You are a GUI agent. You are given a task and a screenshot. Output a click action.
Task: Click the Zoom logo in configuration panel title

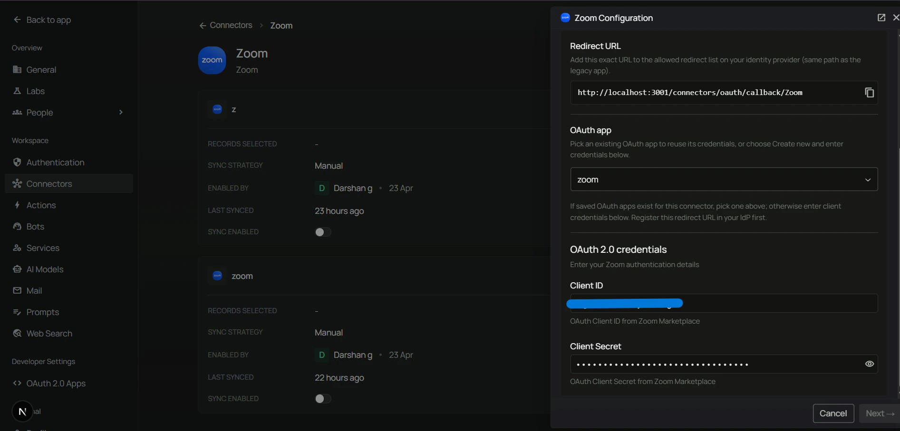click(x=565, y=18)
